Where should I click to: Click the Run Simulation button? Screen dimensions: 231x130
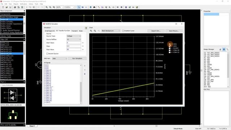click(x=77, y=58)
